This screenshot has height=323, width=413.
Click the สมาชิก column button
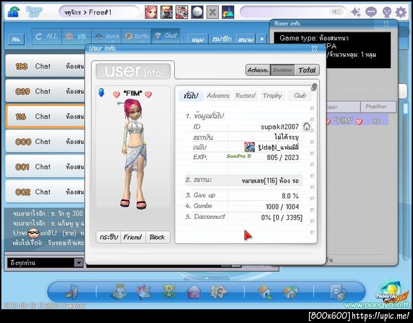[222, 39]
